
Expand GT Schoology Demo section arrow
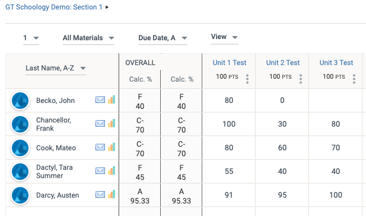(x=107, y=7)
